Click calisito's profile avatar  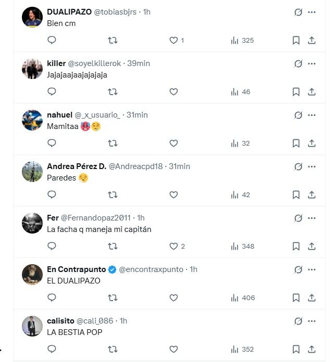[32, 326]
